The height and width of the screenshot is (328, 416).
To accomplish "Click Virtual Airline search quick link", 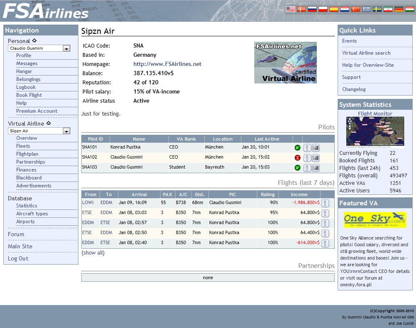I will [x=366, y=53].
